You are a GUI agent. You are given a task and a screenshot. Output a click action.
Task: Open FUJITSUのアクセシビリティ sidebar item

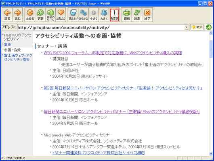(x=17, y=37)
